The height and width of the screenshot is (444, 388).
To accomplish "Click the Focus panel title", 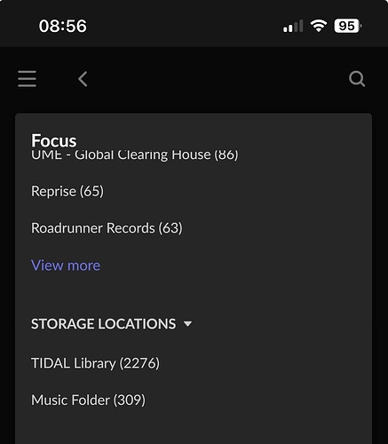I will (x=54, y=140).
